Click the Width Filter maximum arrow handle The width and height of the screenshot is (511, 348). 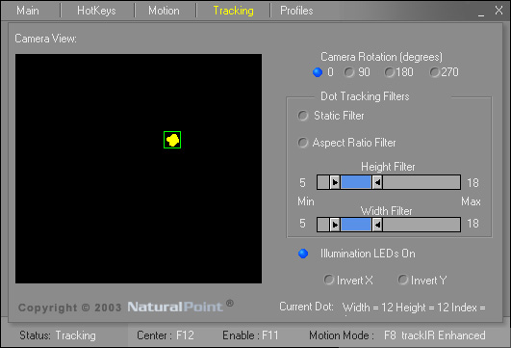377,225
